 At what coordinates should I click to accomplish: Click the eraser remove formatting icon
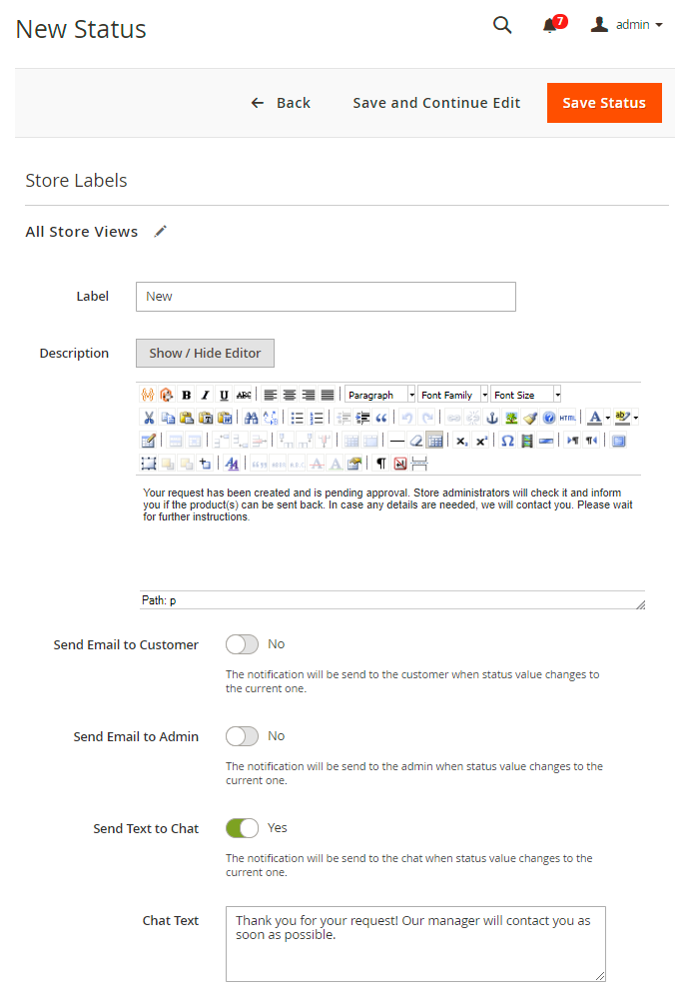(415, 441)
